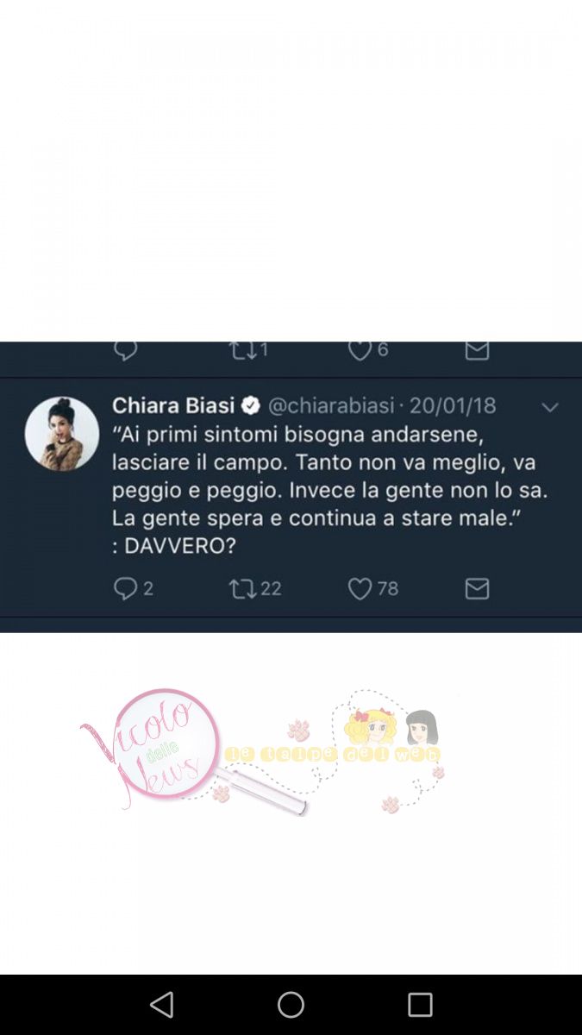582x1035 pixels.
Task: Open the @chiarabiasi handle link
Action: (331, 405)
